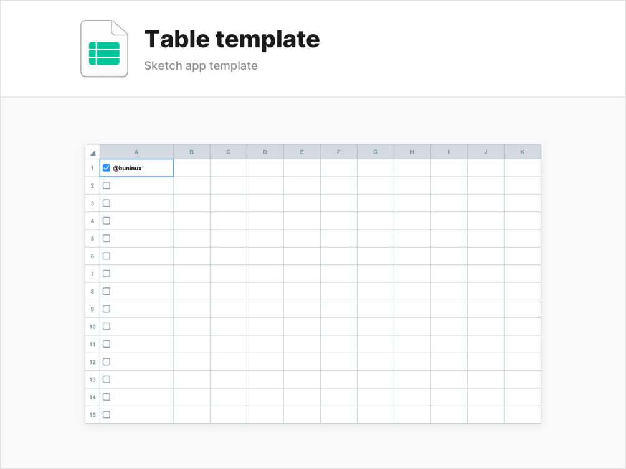Select column D header

265,152
